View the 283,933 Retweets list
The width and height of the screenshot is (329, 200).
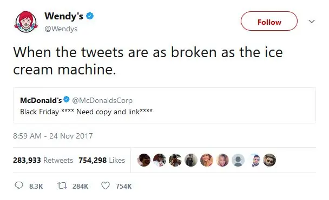43,160
